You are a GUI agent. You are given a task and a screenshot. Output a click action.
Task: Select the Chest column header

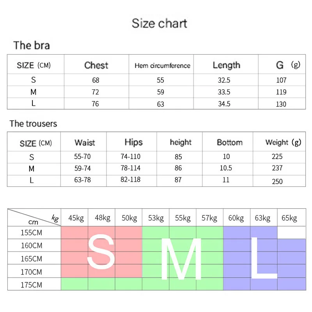pos(96,65)
